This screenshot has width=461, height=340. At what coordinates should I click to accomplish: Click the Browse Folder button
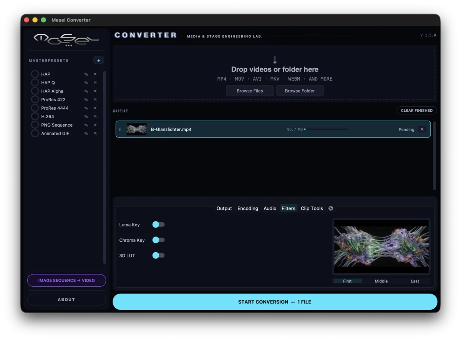pyautogui.click(x=300, y=91)
